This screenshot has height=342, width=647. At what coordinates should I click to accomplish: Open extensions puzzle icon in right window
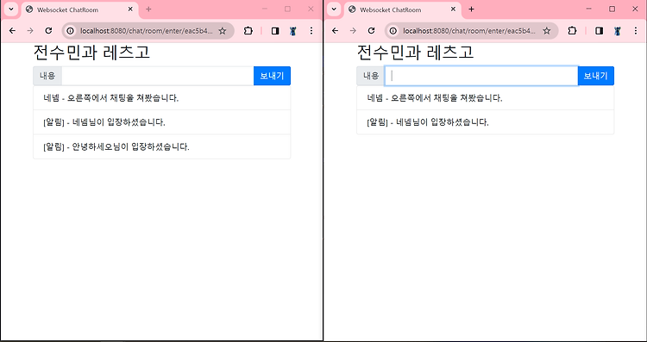(x=572, y=31)
